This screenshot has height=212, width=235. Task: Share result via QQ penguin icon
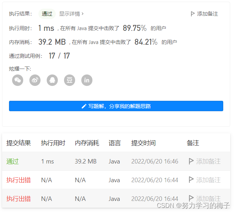pos(52,80)
